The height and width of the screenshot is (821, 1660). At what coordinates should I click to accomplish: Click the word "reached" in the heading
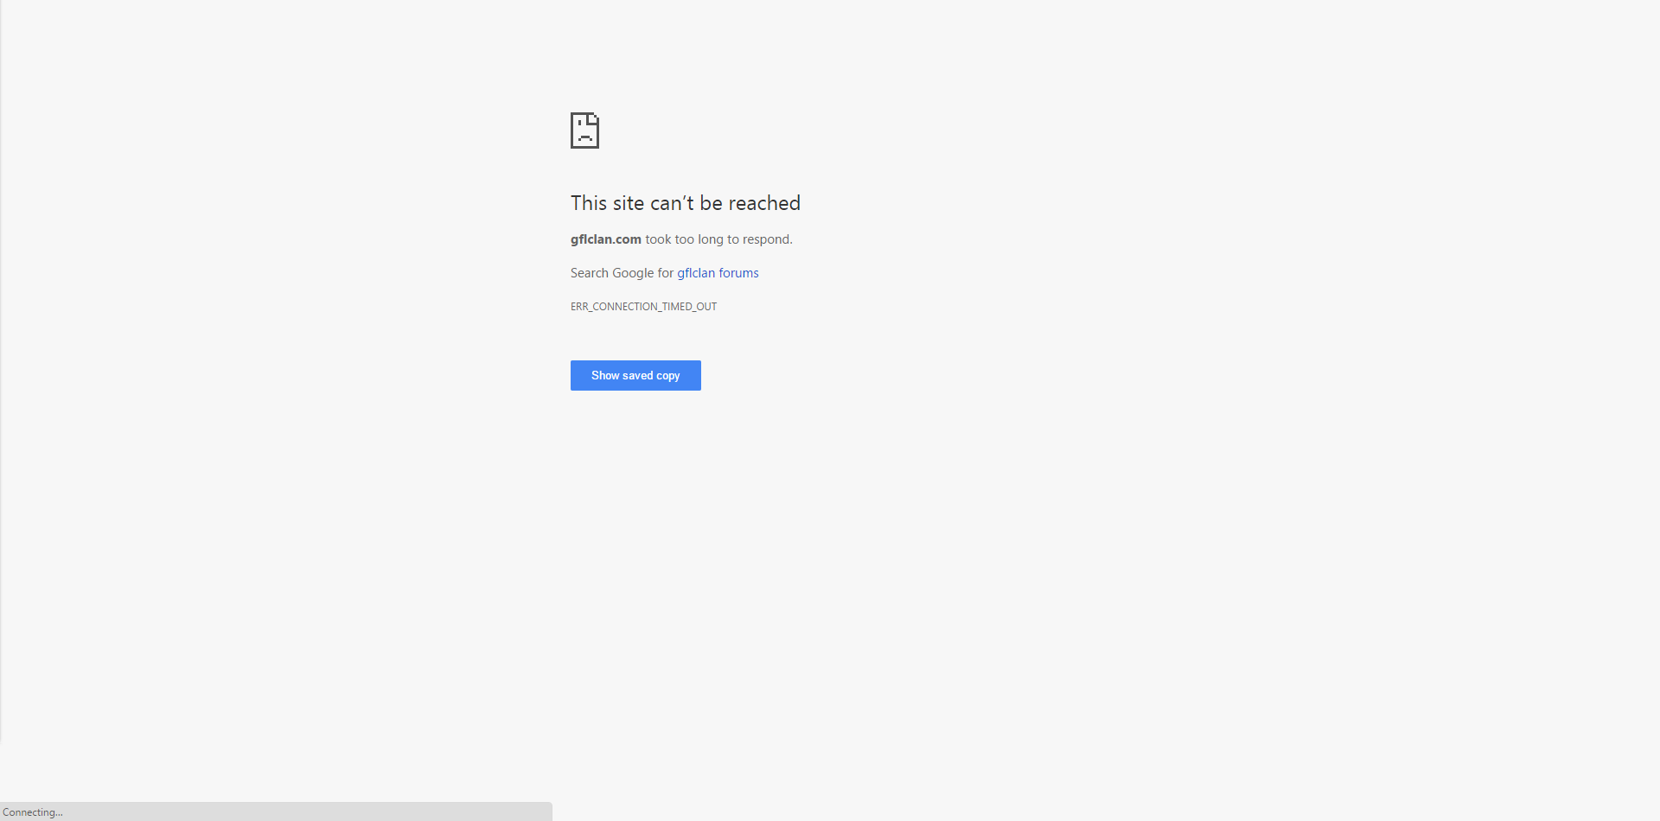(764, 203)
